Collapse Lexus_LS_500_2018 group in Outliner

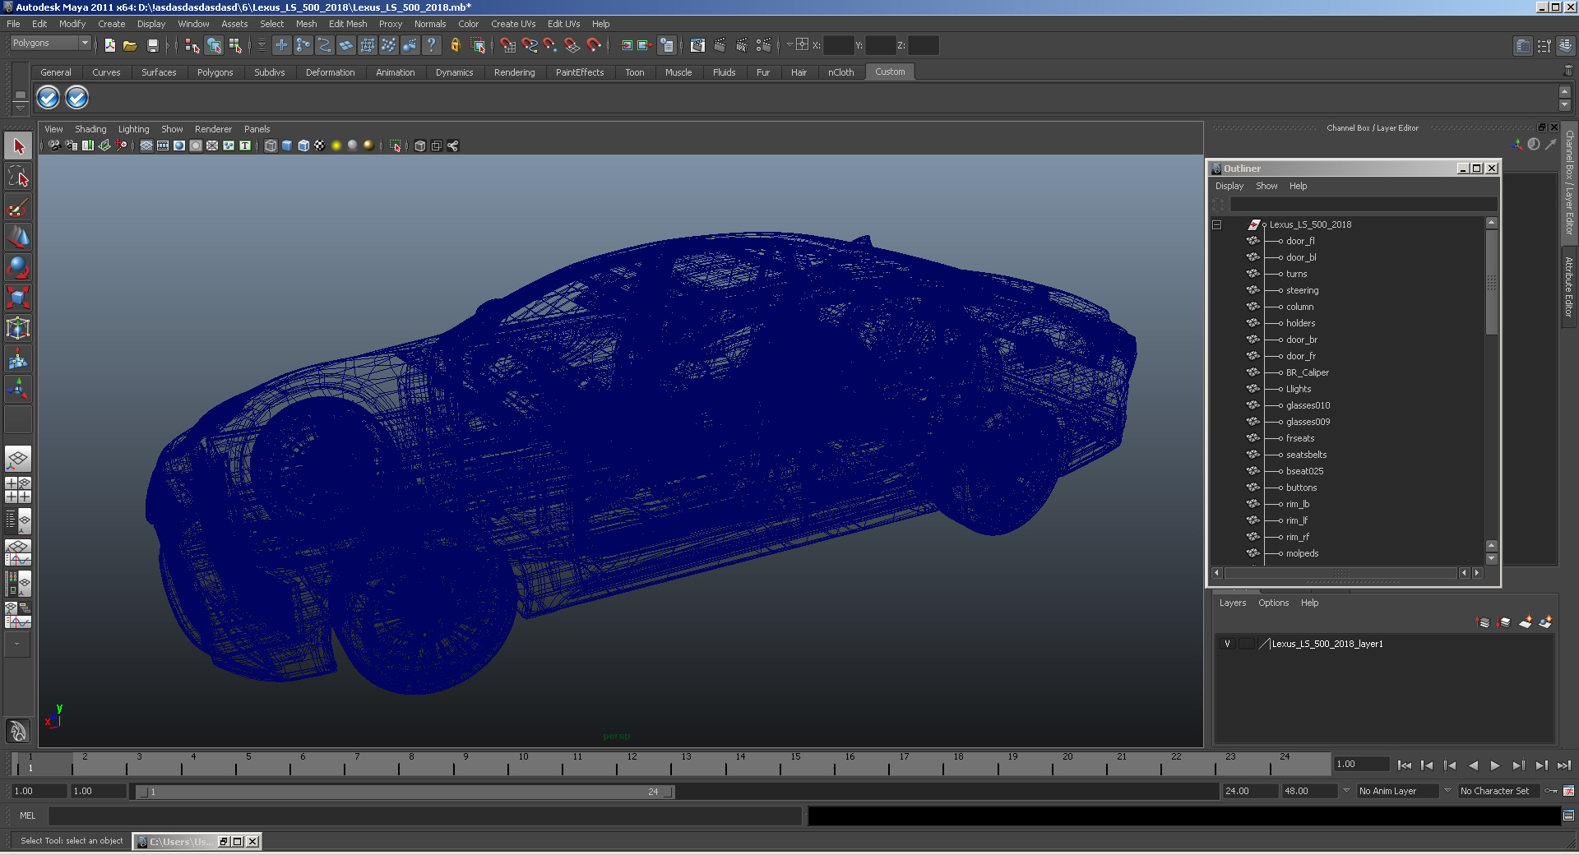(x=1216, y=224)
